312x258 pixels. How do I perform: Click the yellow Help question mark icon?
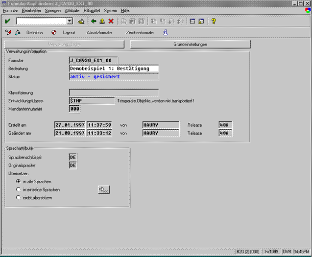click(x=214, y=21)
